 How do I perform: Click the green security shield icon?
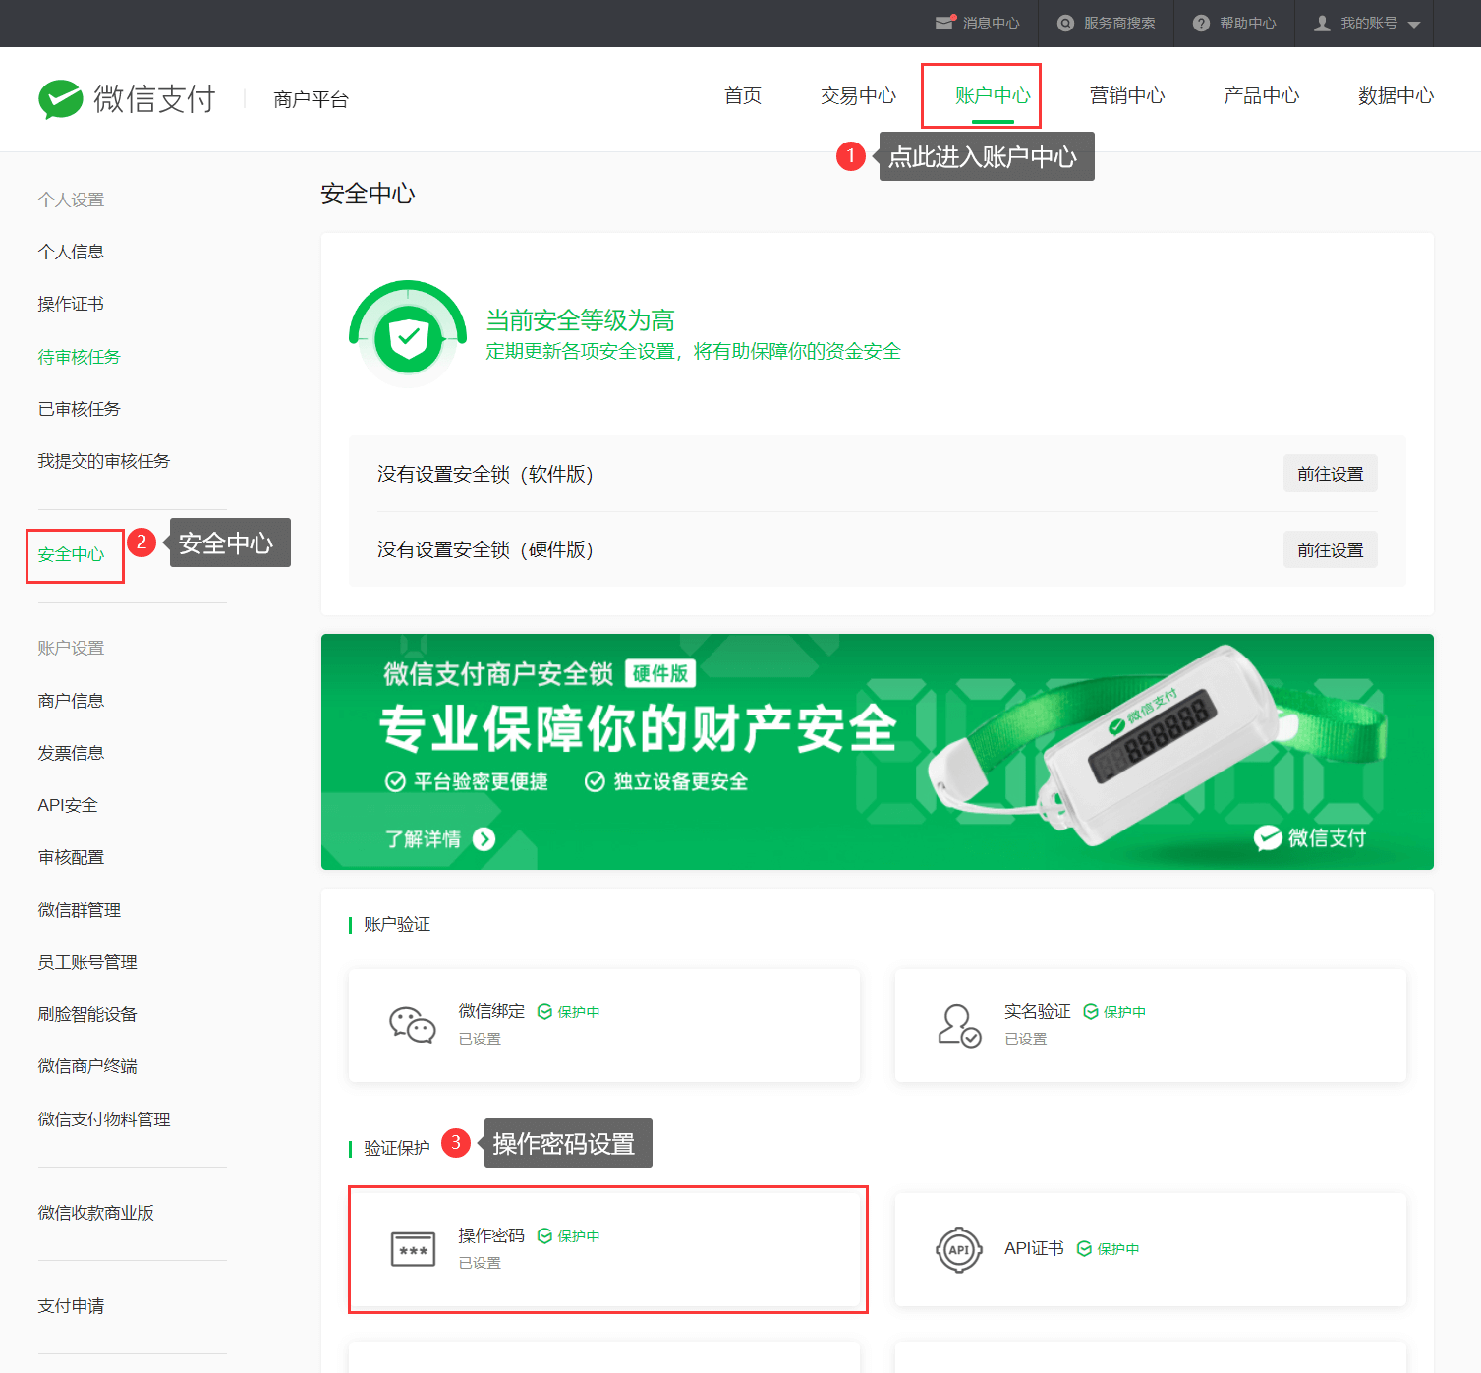coord(409,339)
